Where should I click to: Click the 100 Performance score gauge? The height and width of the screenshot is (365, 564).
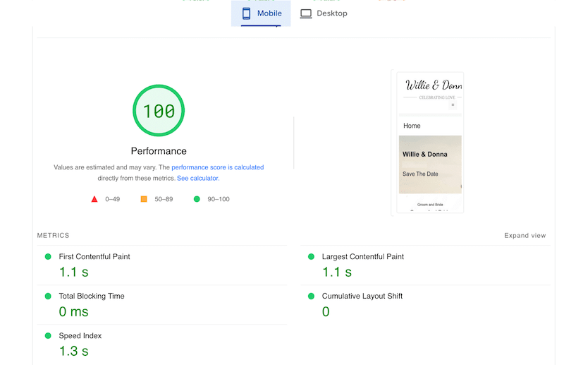coord(159,111)
